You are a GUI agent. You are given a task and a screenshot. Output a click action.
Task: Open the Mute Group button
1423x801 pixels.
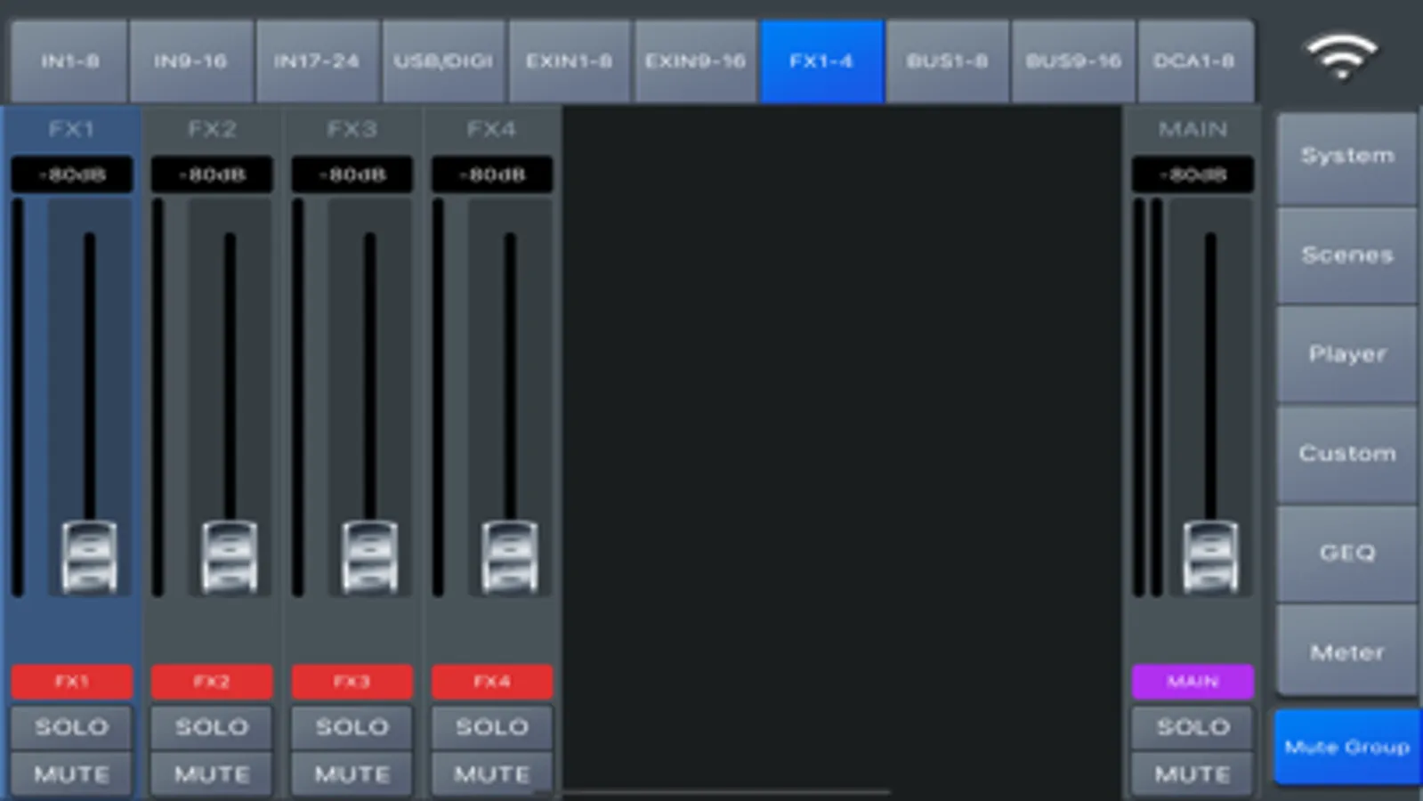1347,747
